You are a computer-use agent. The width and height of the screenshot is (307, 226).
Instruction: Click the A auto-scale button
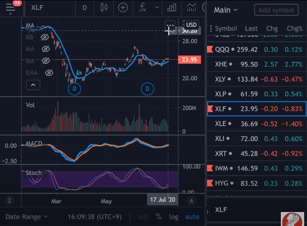click(x=191, y=200)
